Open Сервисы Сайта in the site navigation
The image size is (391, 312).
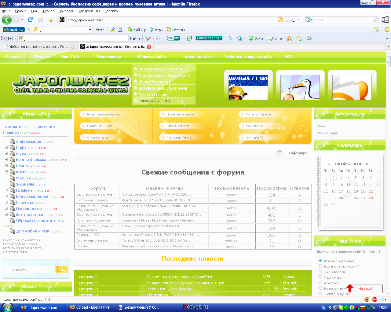coord(152,57)
